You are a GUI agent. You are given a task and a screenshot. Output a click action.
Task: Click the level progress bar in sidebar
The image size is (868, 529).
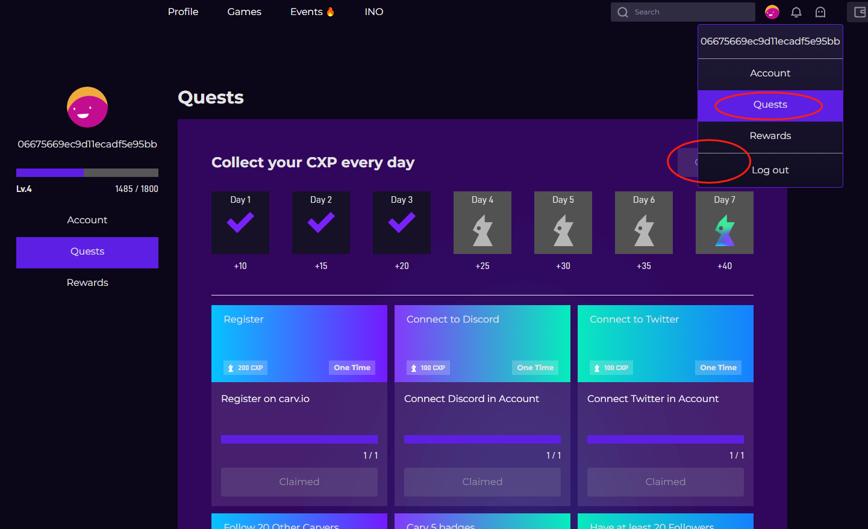pos(87,173)
